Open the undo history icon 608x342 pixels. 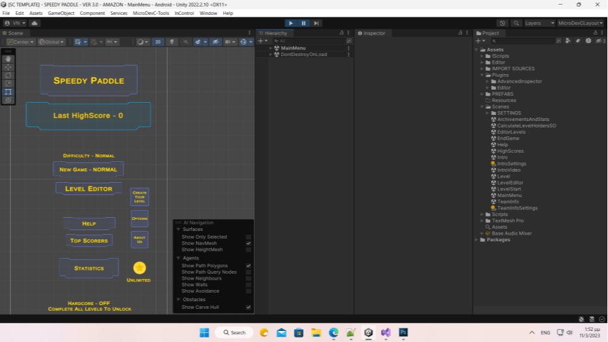point(502,23)
